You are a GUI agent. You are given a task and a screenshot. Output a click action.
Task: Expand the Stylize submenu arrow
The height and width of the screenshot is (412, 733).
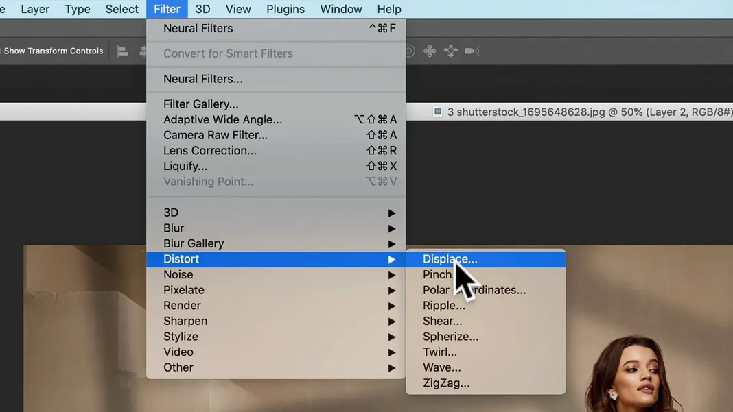tap(392, 337)
